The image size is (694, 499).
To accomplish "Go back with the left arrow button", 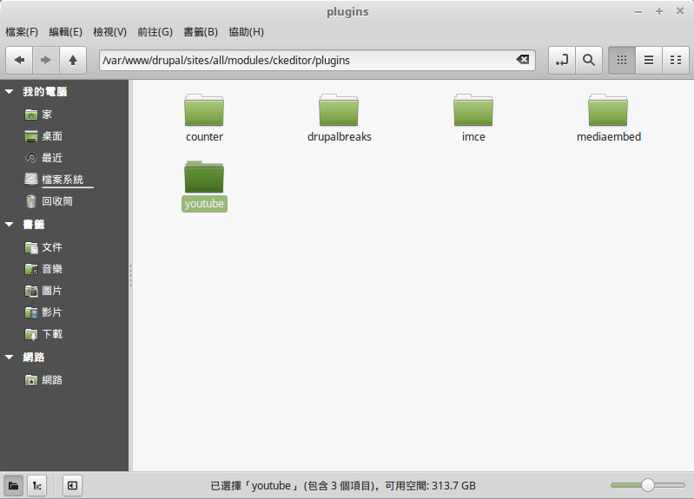I will pos(19,60).
